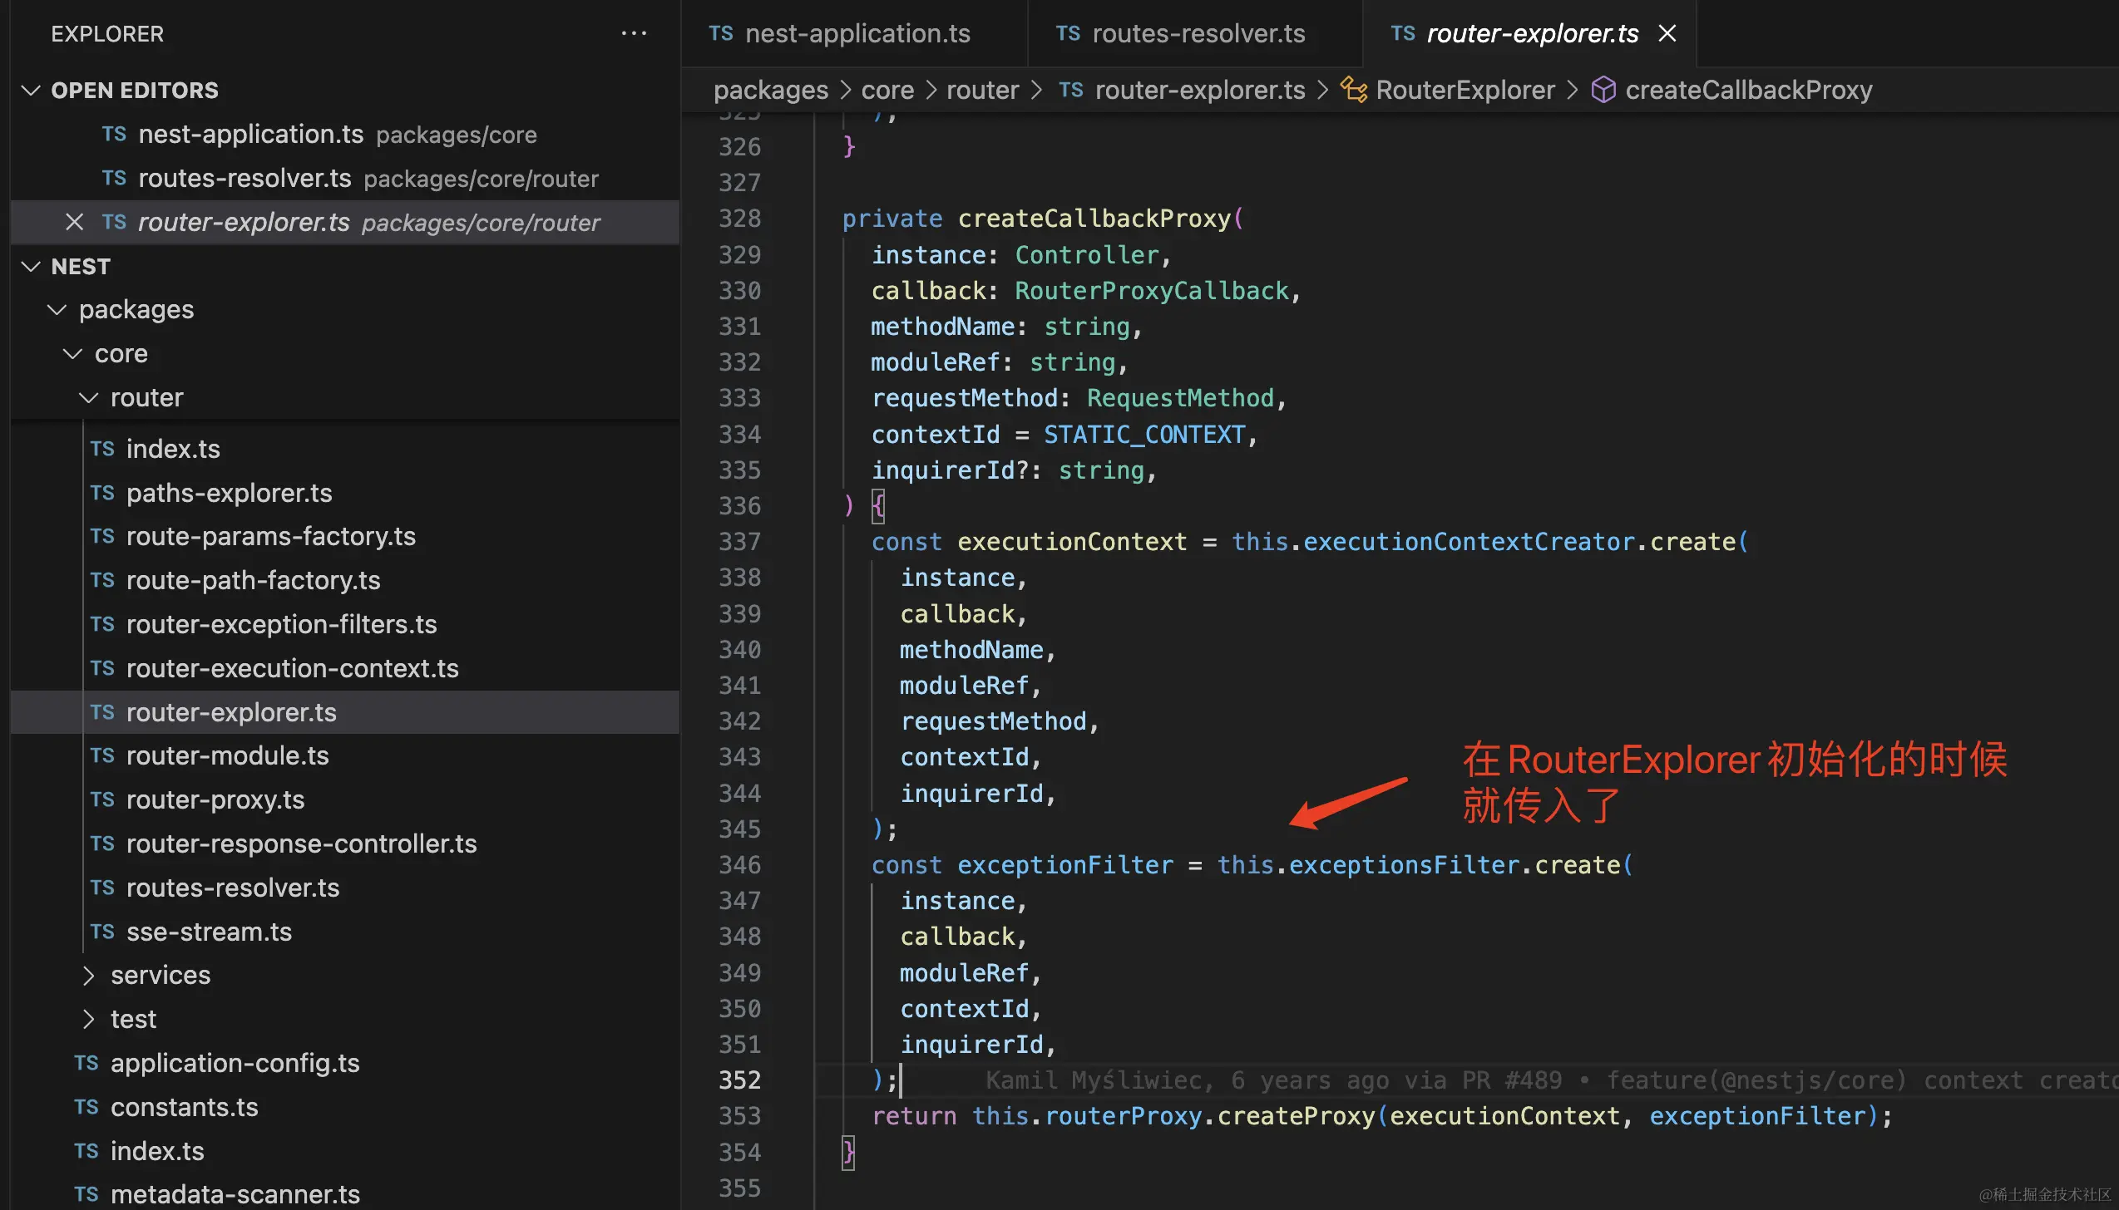Close router-explorer.ts in Open Editors list

(74, 222)
